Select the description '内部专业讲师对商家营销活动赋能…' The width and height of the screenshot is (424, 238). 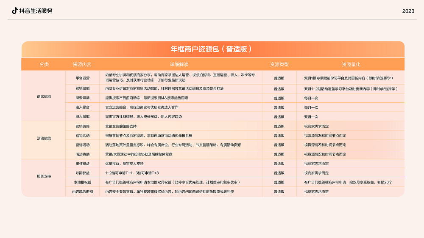165,88
